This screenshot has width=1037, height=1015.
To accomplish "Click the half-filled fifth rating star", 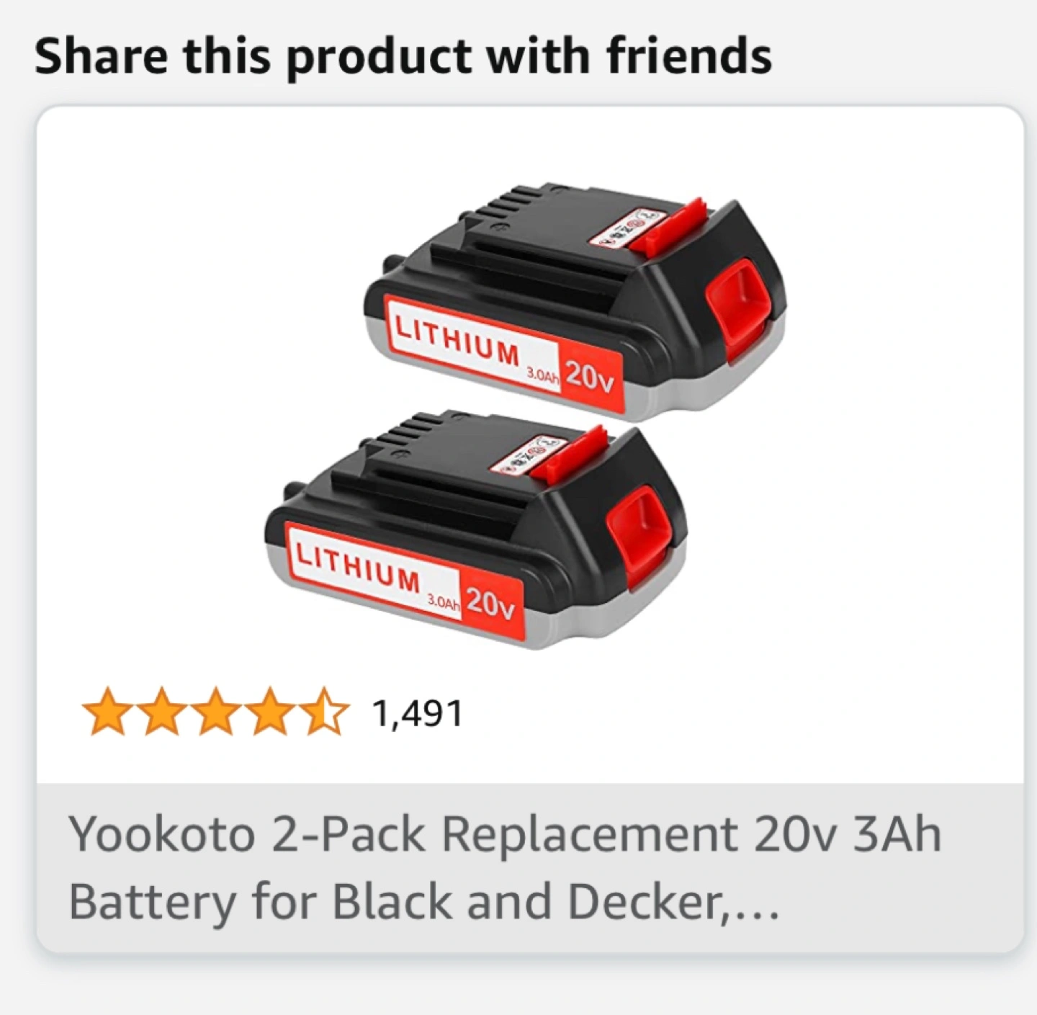I will pyautogui.click(x=323, y=712).
